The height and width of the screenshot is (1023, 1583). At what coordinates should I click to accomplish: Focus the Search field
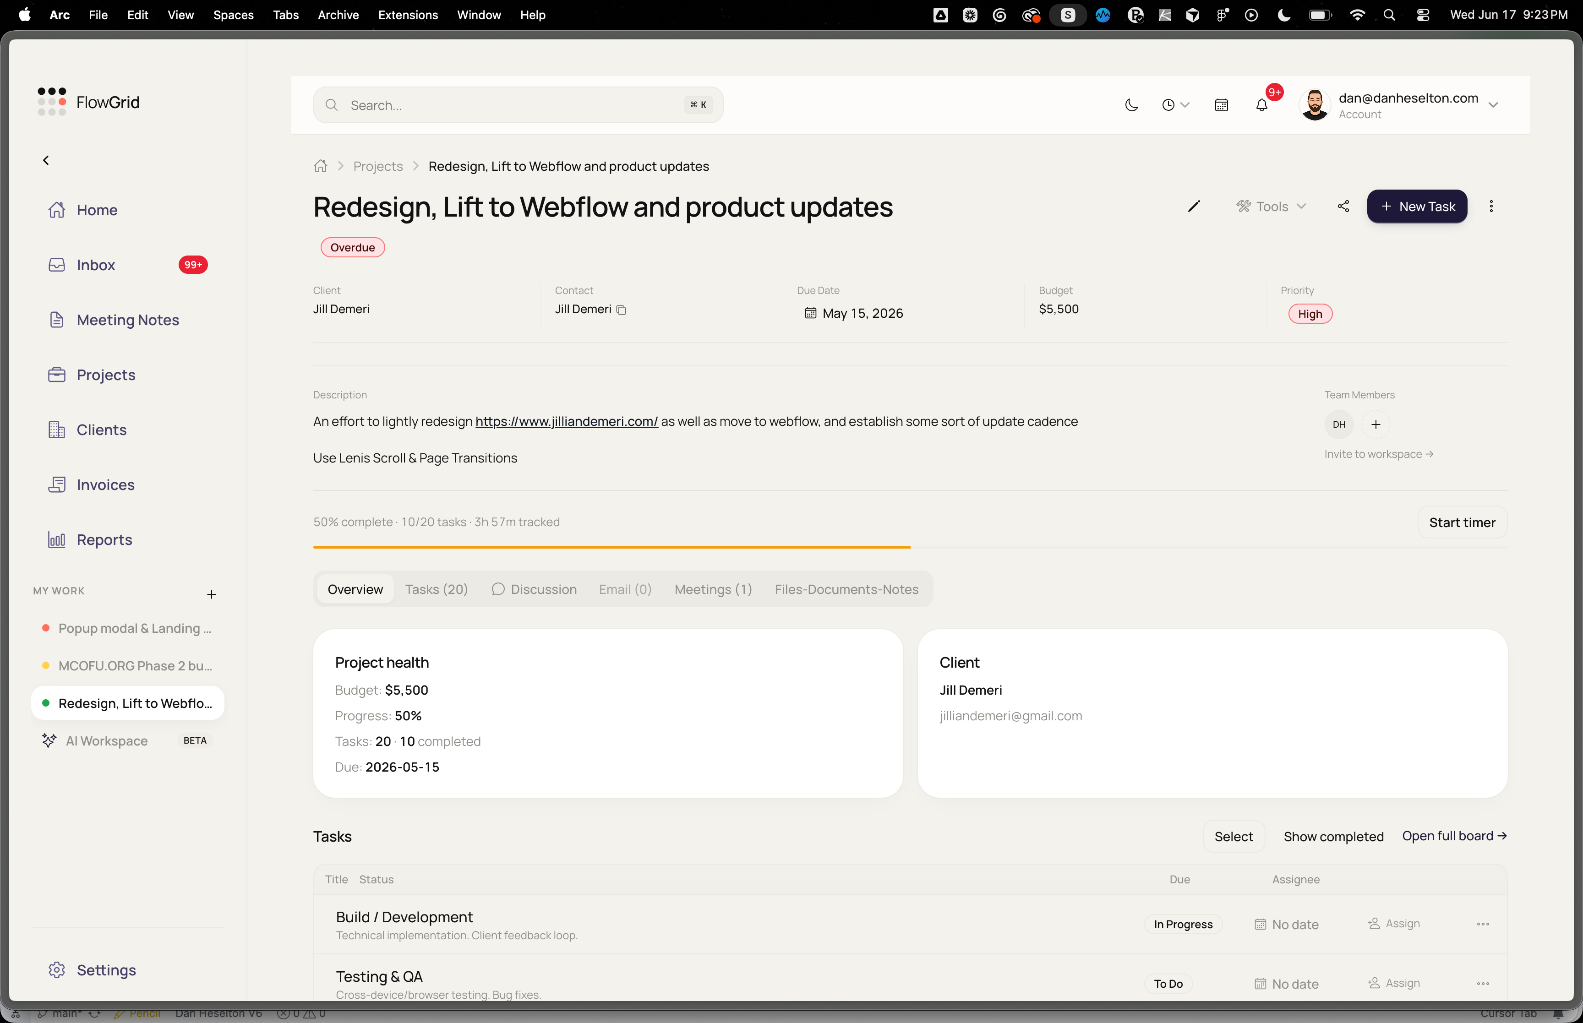518,105
